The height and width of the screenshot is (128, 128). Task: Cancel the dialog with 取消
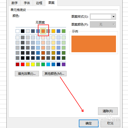pos(110,123)
